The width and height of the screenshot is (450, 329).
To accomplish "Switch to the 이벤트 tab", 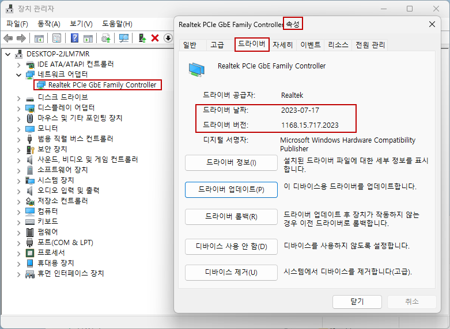I will [310, 45].
